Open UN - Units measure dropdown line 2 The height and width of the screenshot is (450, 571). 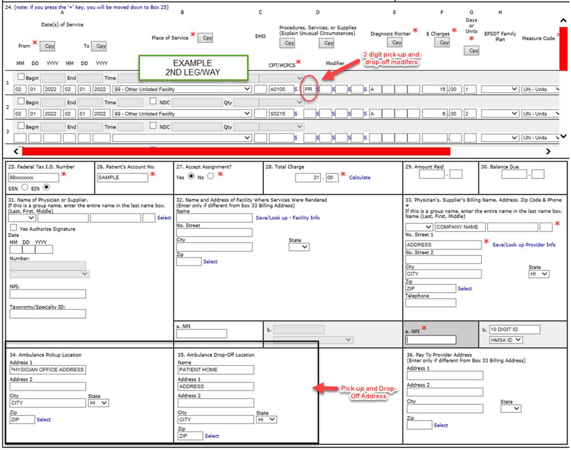click(x=540, y=113)
